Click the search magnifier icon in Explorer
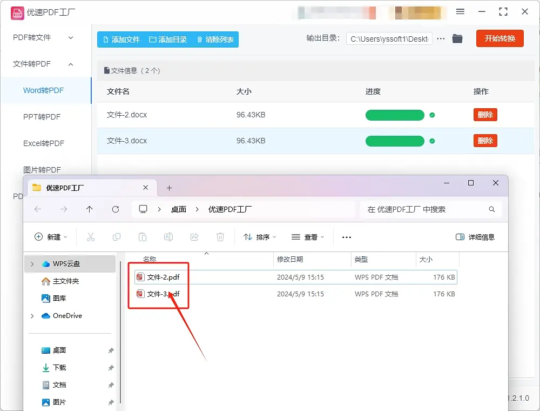Screen dimensions: 540x411 coord(492,209)
